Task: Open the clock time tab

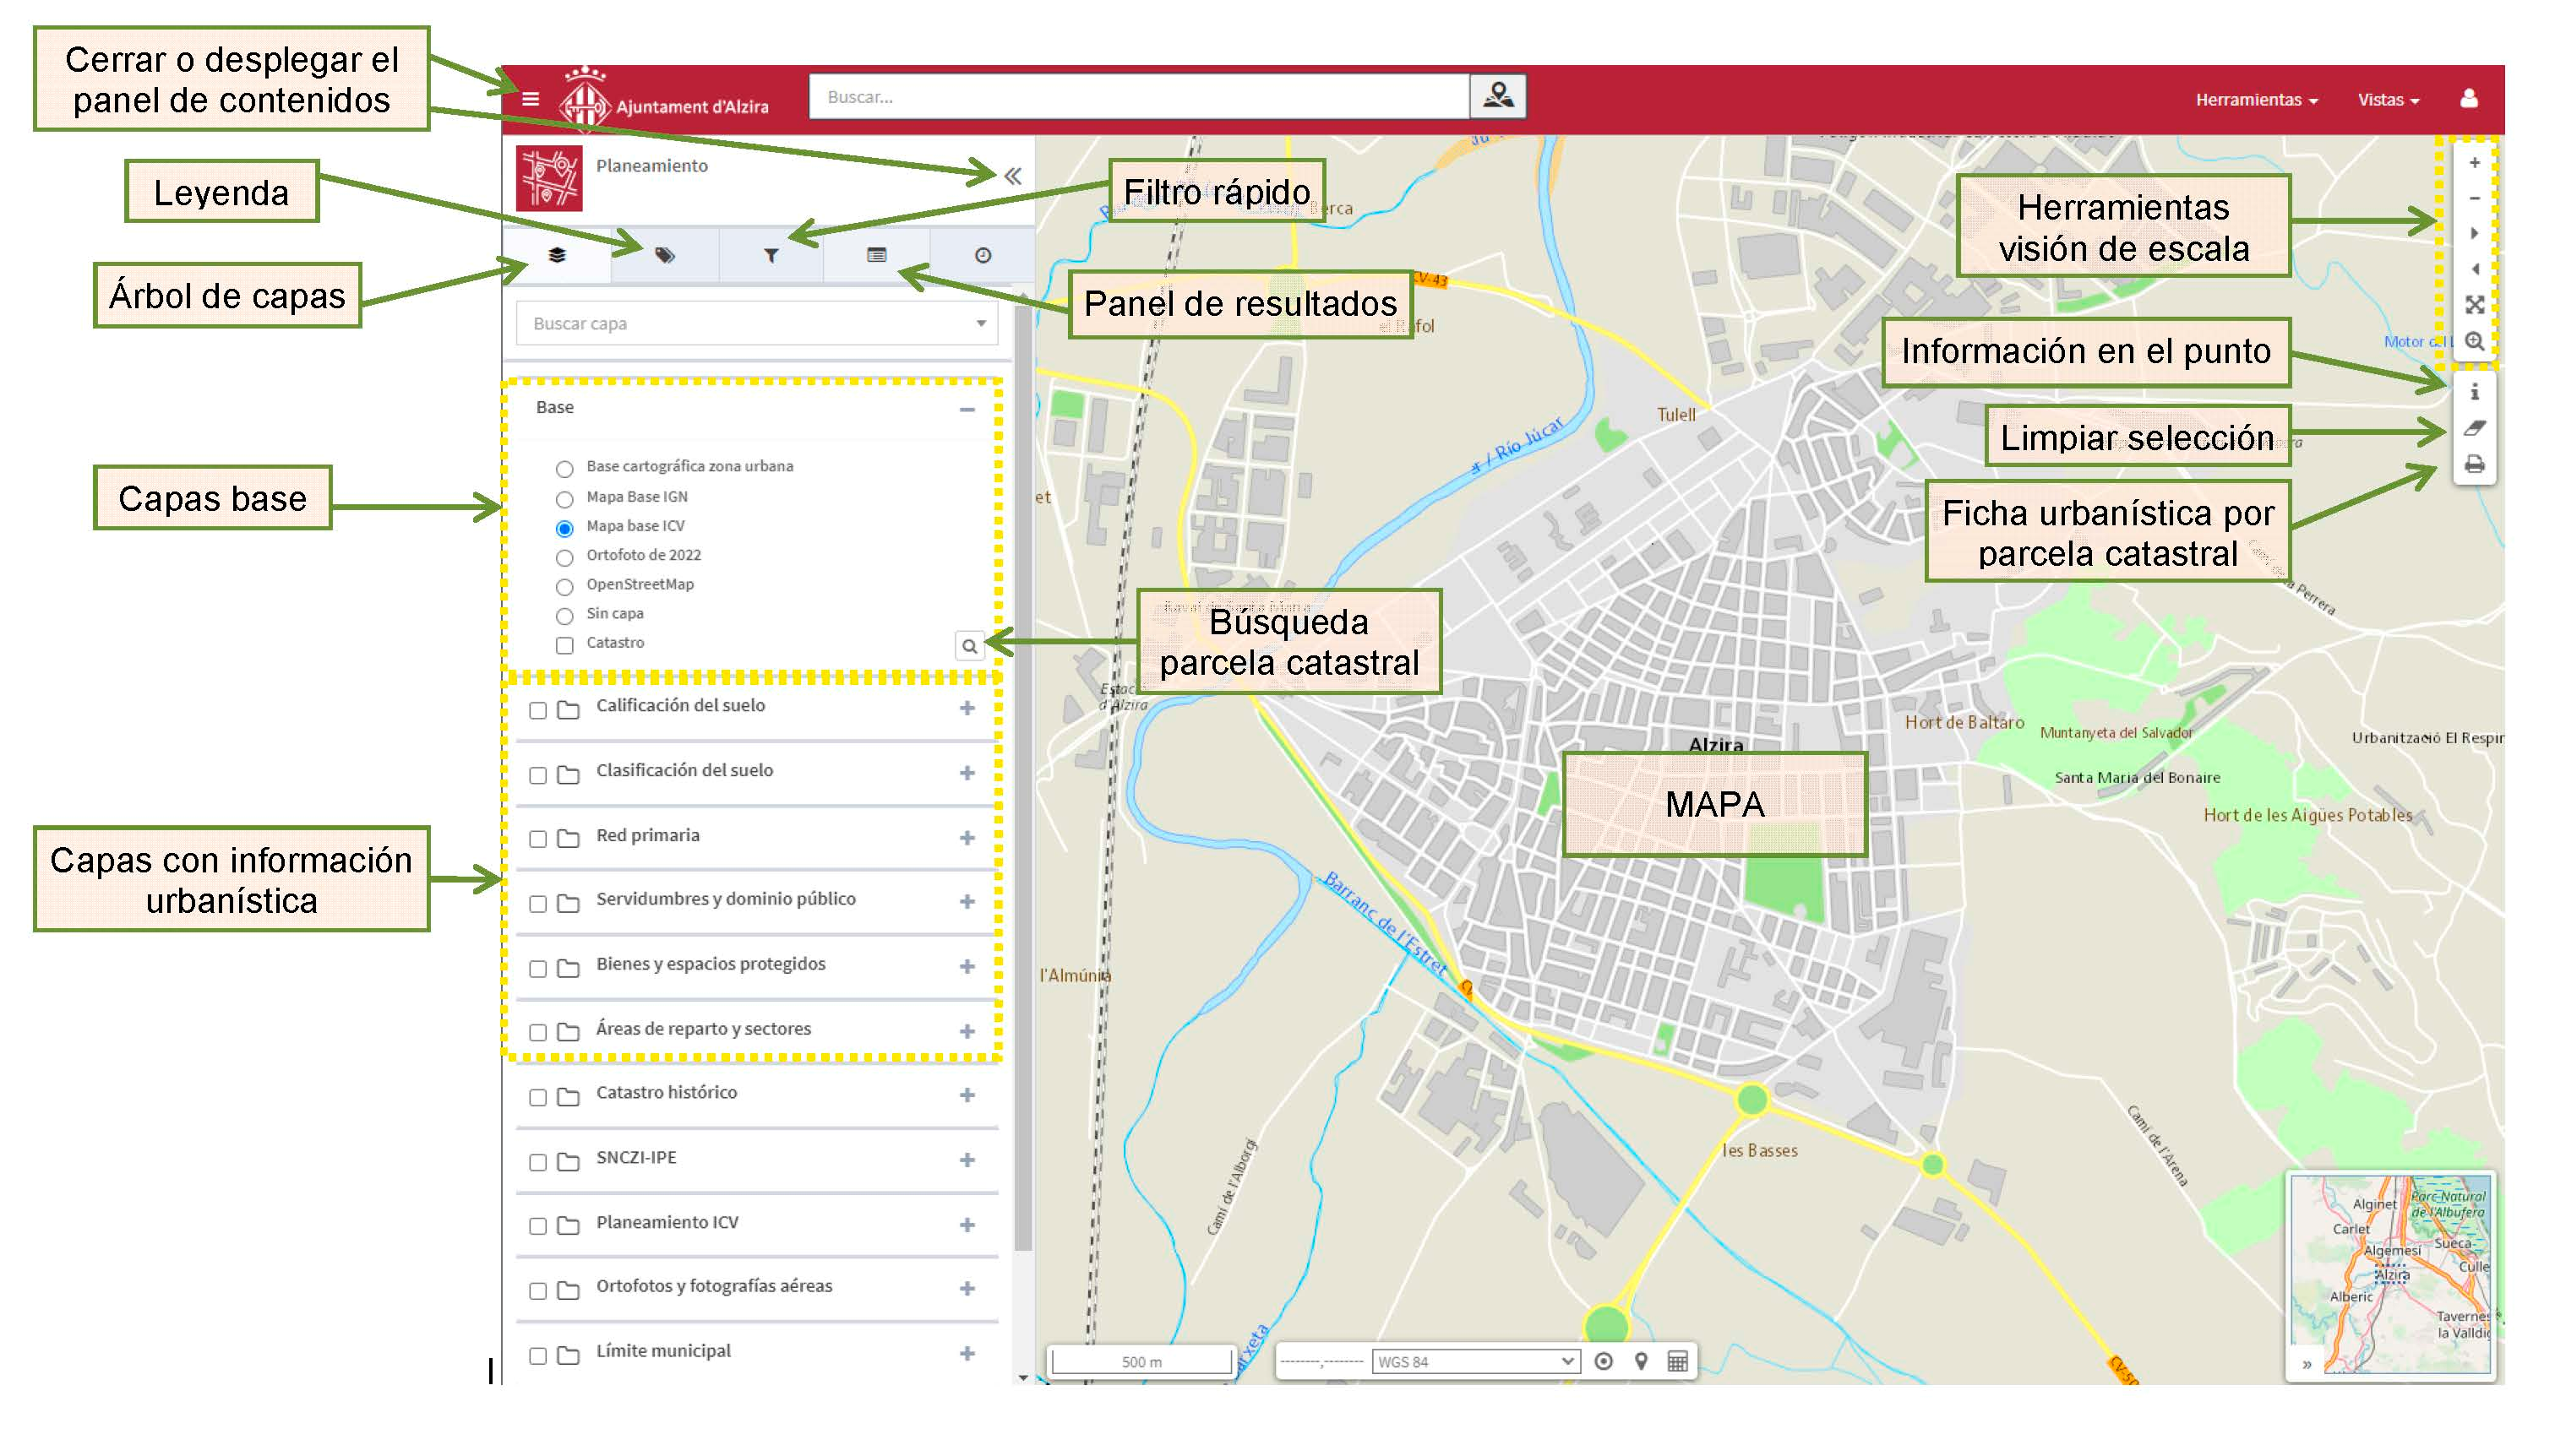Action: [x=983, y=255]
